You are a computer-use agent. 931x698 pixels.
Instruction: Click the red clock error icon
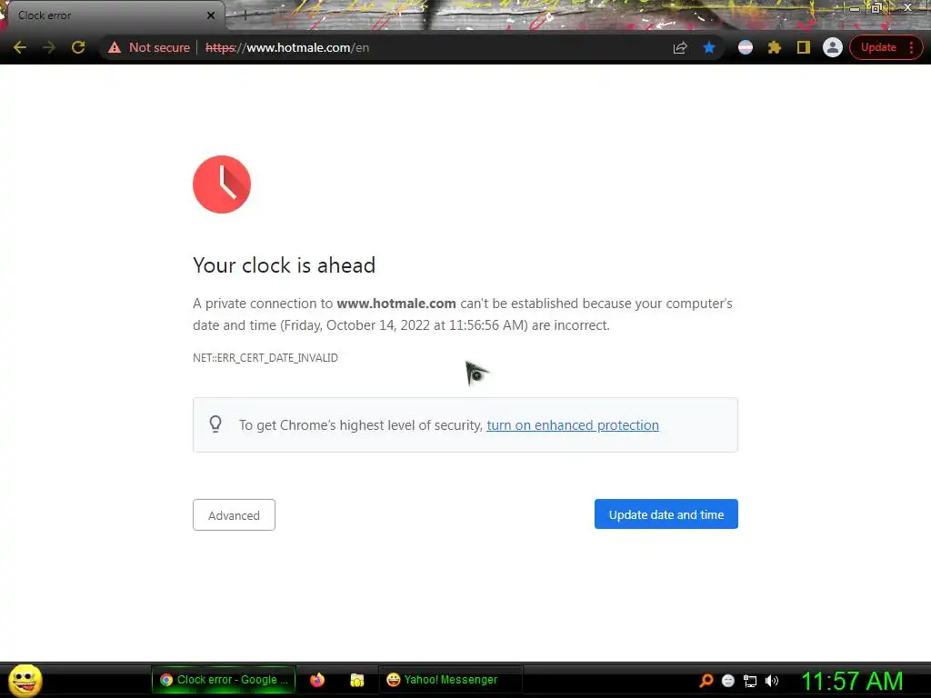(x=222, y=184)
